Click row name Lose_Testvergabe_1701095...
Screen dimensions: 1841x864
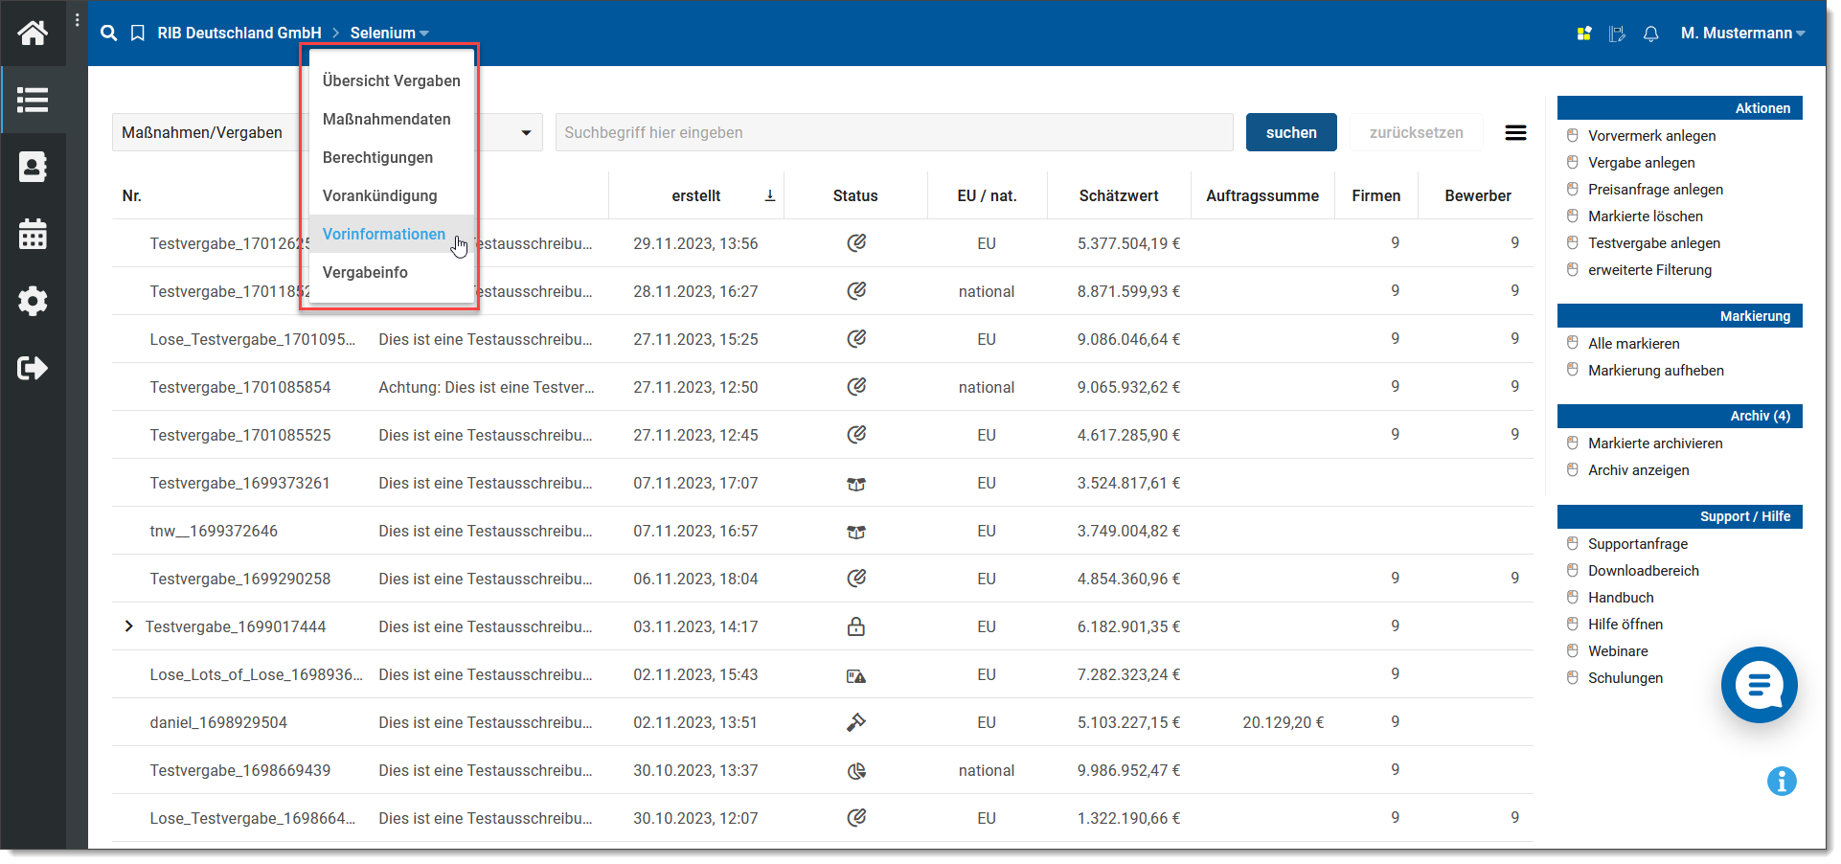click(252, 339)
